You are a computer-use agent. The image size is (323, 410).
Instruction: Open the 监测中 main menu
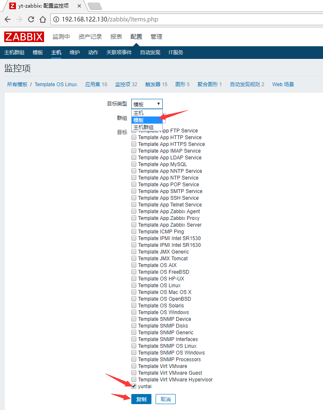pyautogui.click(x=61, y=37)
